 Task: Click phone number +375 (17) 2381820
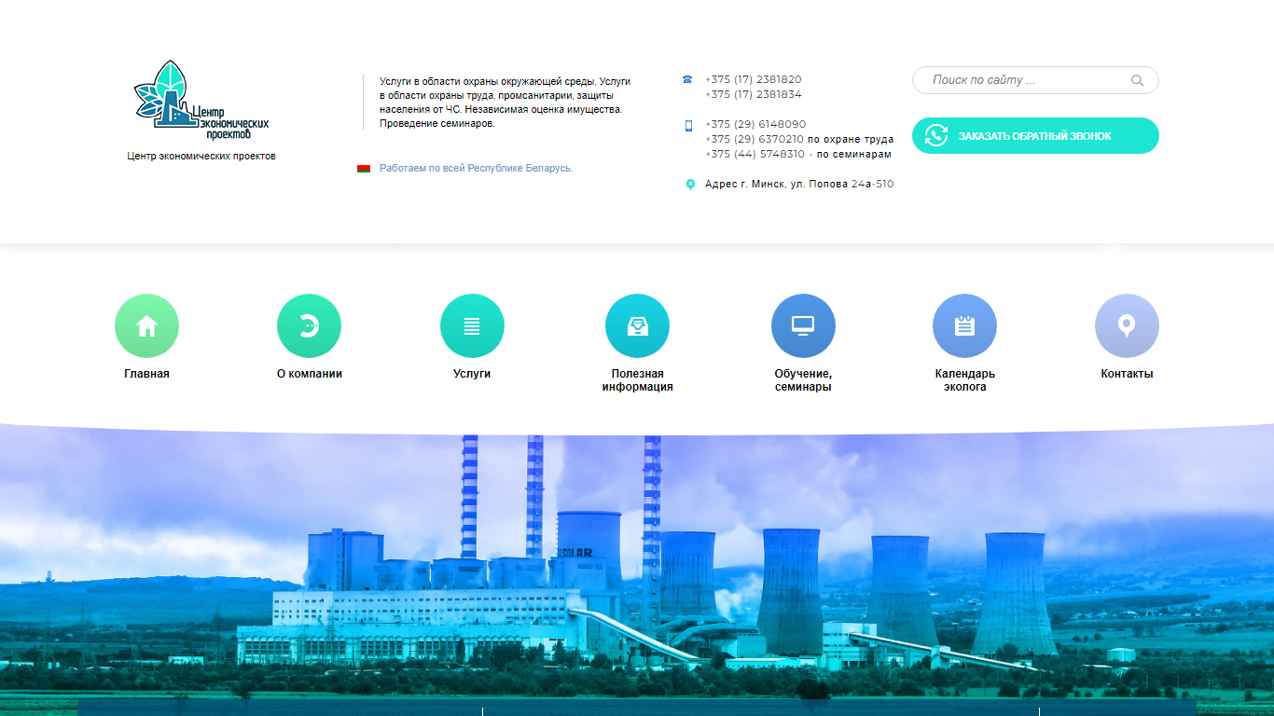(x=754, y=80)
